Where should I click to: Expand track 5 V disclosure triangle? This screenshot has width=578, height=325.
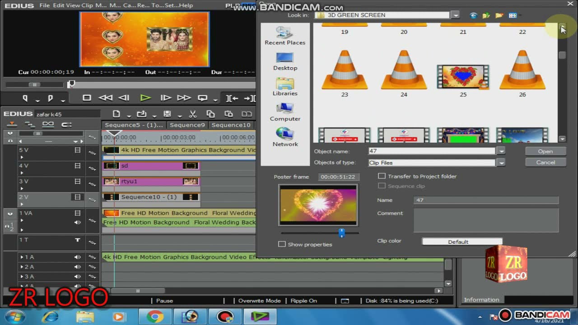[x=21, y=157]
